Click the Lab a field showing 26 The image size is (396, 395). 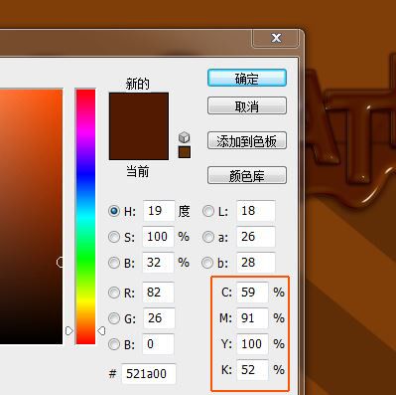pos(256,237)
